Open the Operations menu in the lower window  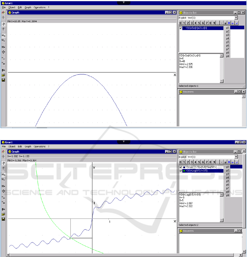pyautogui.click(x=39, y=147)
